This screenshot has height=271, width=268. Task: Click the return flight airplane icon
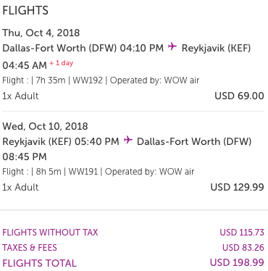coord(128,140)
